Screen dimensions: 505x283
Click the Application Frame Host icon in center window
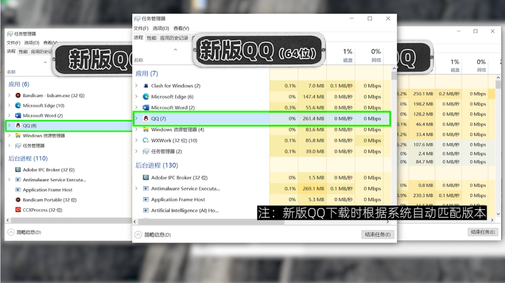146,200
